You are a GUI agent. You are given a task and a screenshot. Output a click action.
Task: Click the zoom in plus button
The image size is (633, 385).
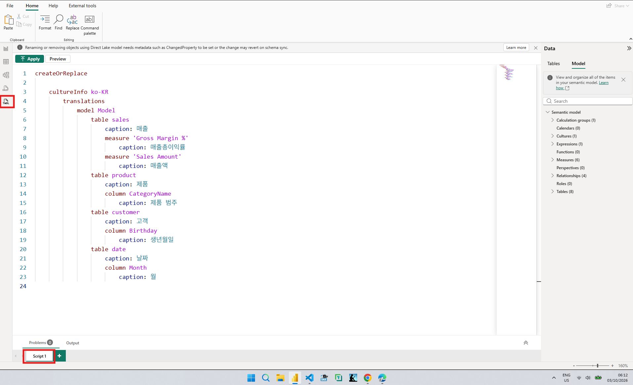(x=612, y=366)
